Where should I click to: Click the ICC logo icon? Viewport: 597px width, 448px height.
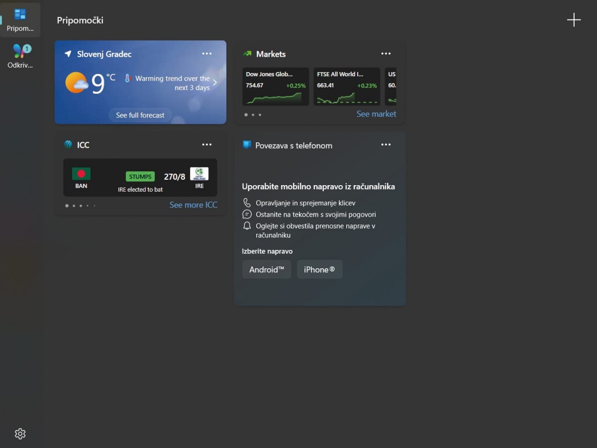[x=68, y=145]
